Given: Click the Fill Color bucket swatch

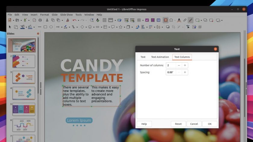Looking at the screenshot, I should click(x=30, y=27).
